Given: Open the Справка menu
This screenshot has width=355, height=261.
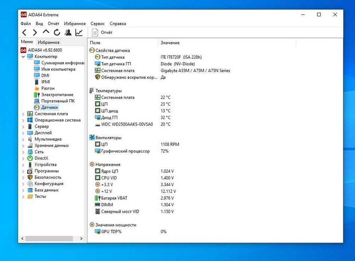Looking at the screenshot, I should [118, 23].
